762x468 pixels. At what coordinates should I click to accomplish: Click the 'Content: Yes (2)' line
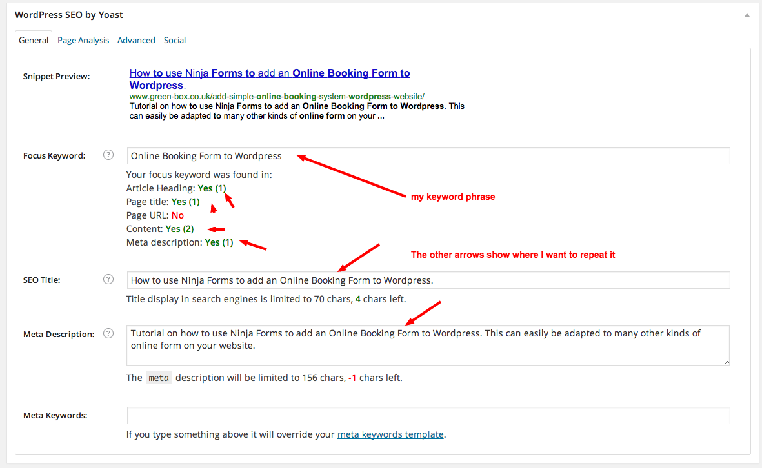coord(160,229)
